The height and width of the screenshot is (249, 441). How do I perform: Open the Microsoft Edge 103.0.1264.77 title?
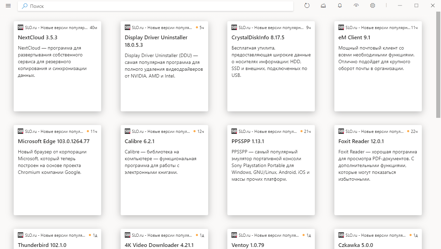tap(54, 141)
